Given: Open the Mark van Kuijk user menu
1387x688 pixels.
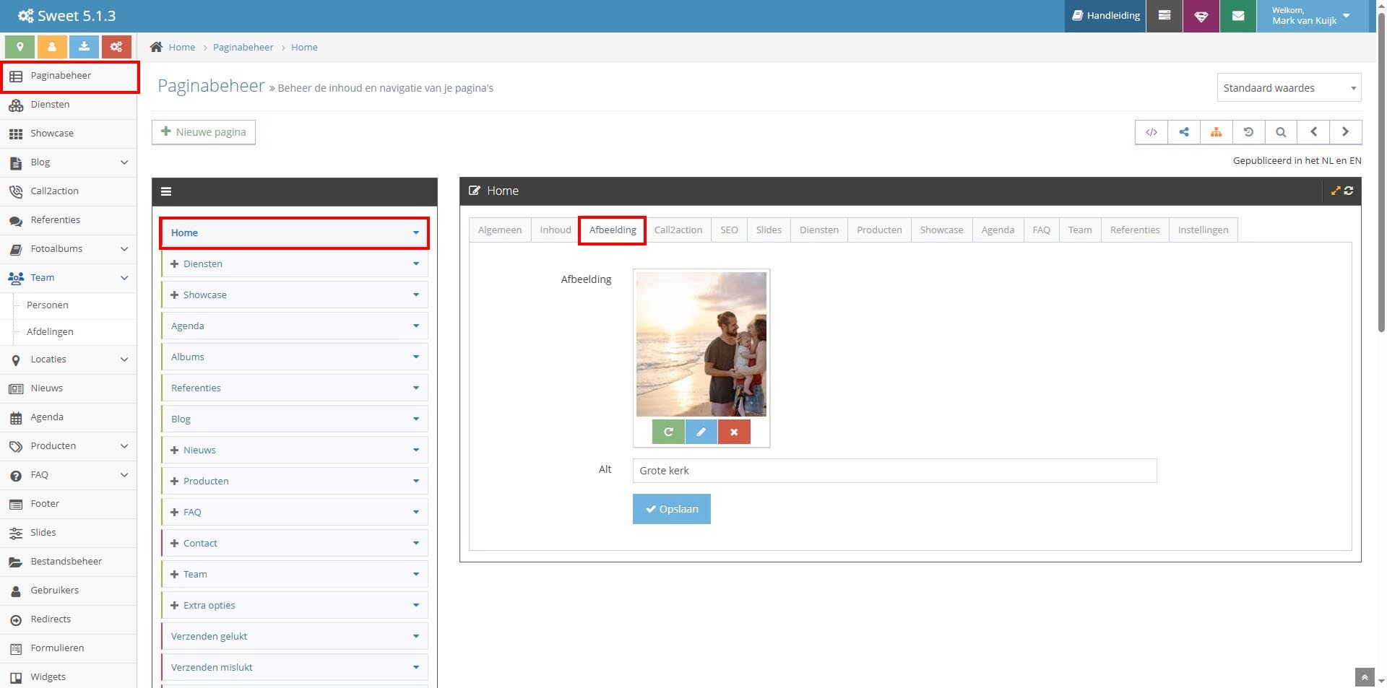Looking at the screenshot, I should 1312,16.
